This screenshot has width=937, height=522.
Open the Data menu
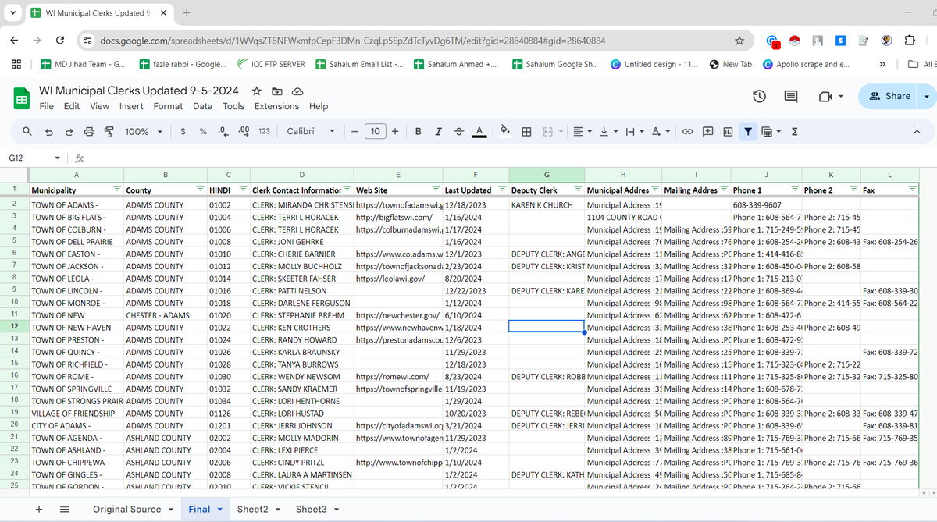tap(203, 106)
